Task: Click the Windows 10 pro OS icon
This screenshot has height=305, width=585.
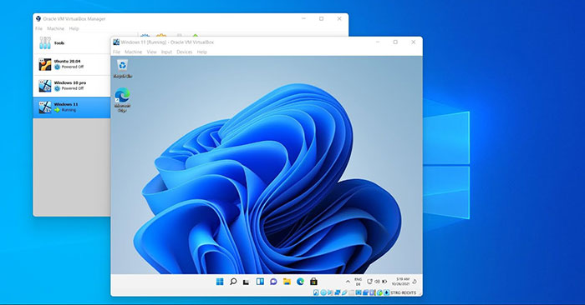Action: tap(45, 86)
